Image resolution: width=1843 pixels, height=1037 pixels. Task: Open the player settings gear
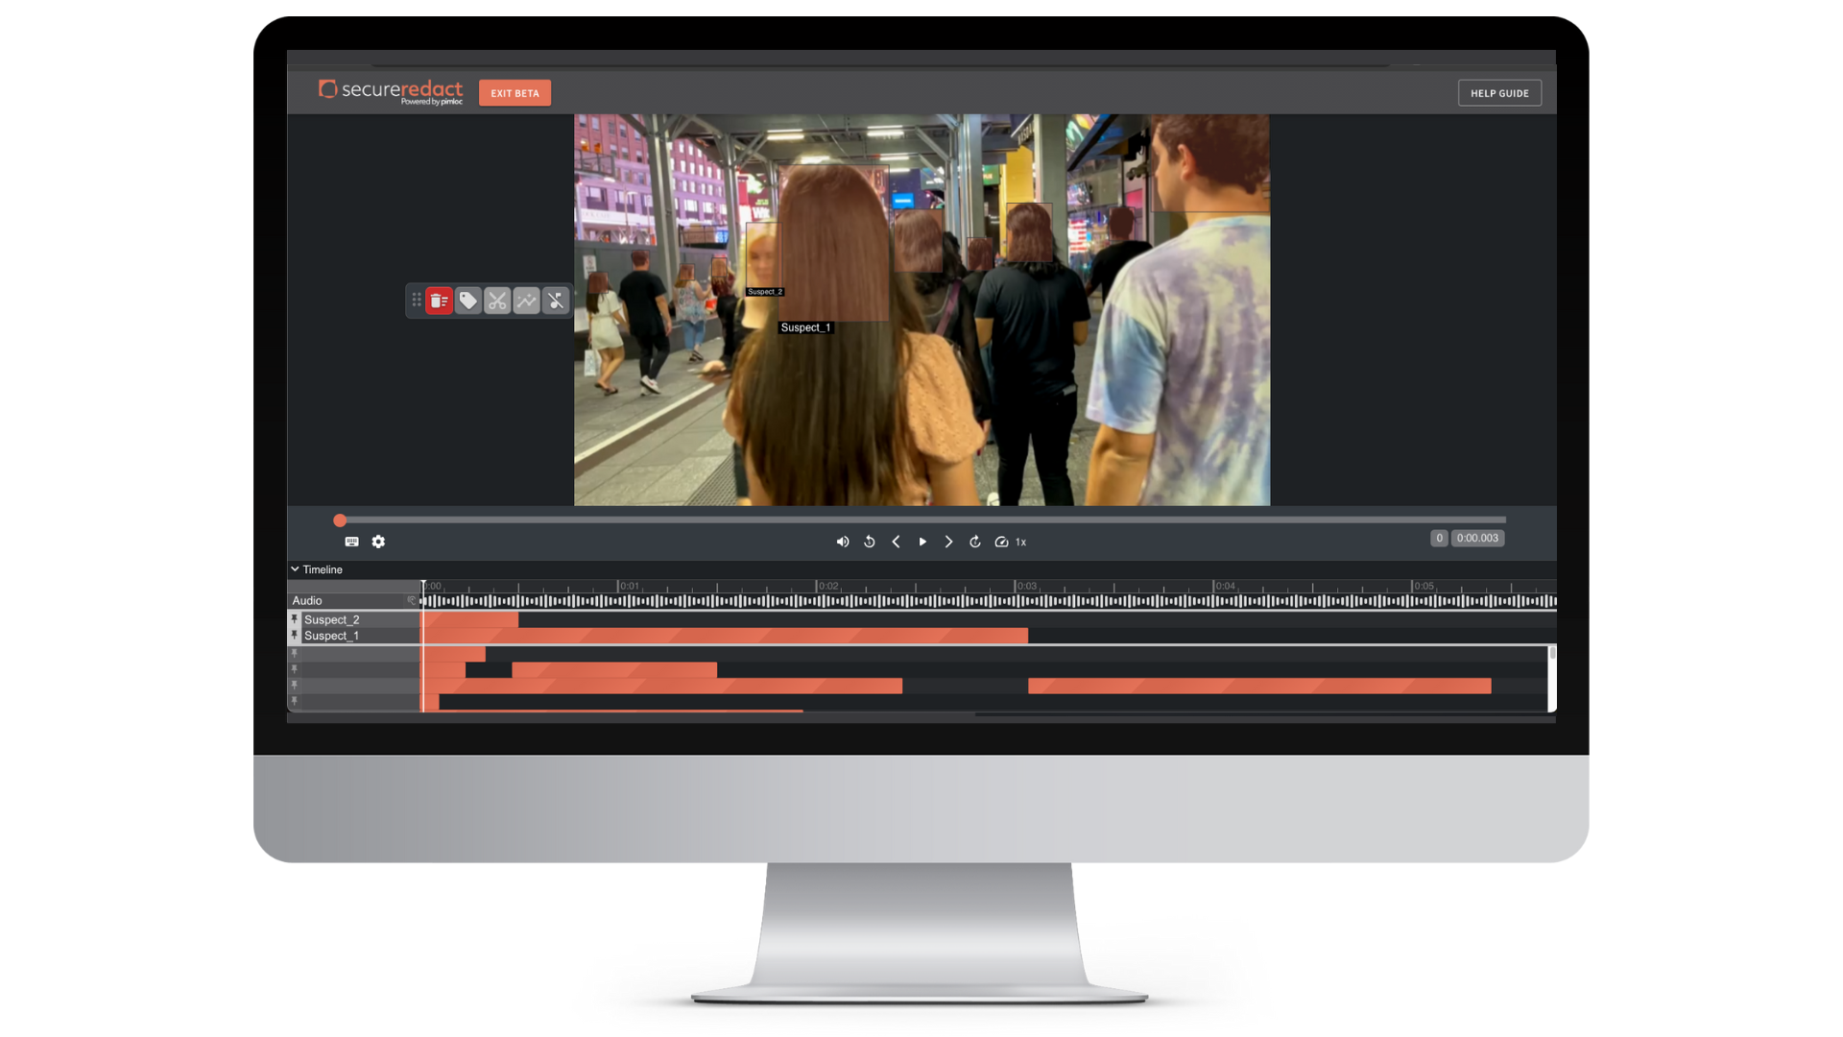[x=378, y=542]
